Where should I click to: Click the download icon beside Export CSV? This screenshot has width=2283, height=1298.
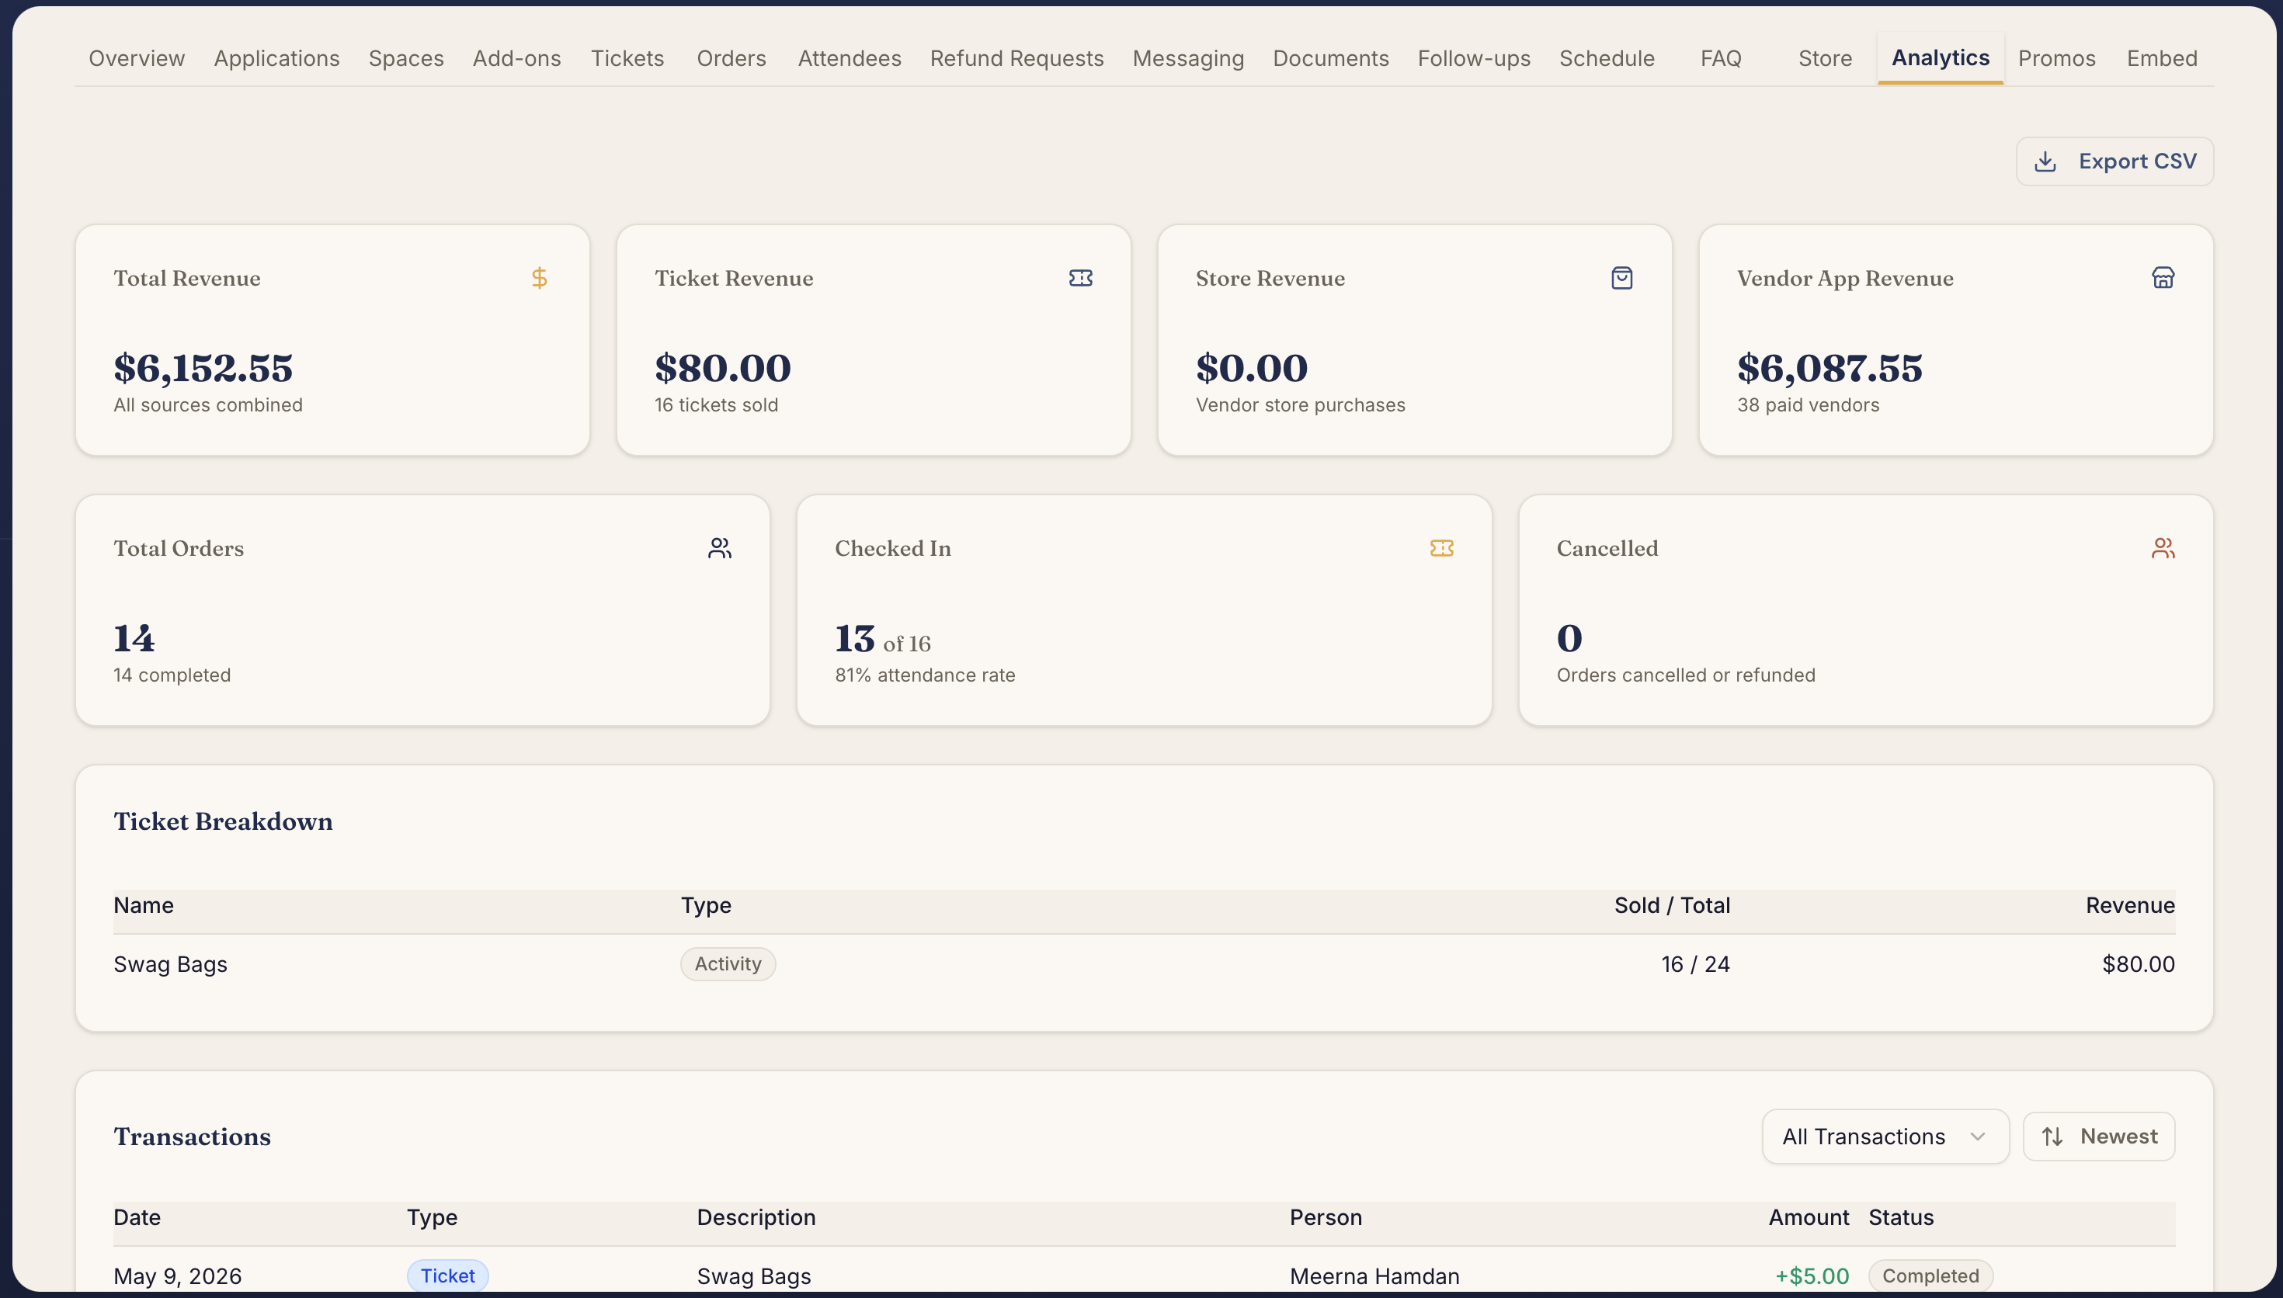pyautogui.click(x=2046, y=161)
